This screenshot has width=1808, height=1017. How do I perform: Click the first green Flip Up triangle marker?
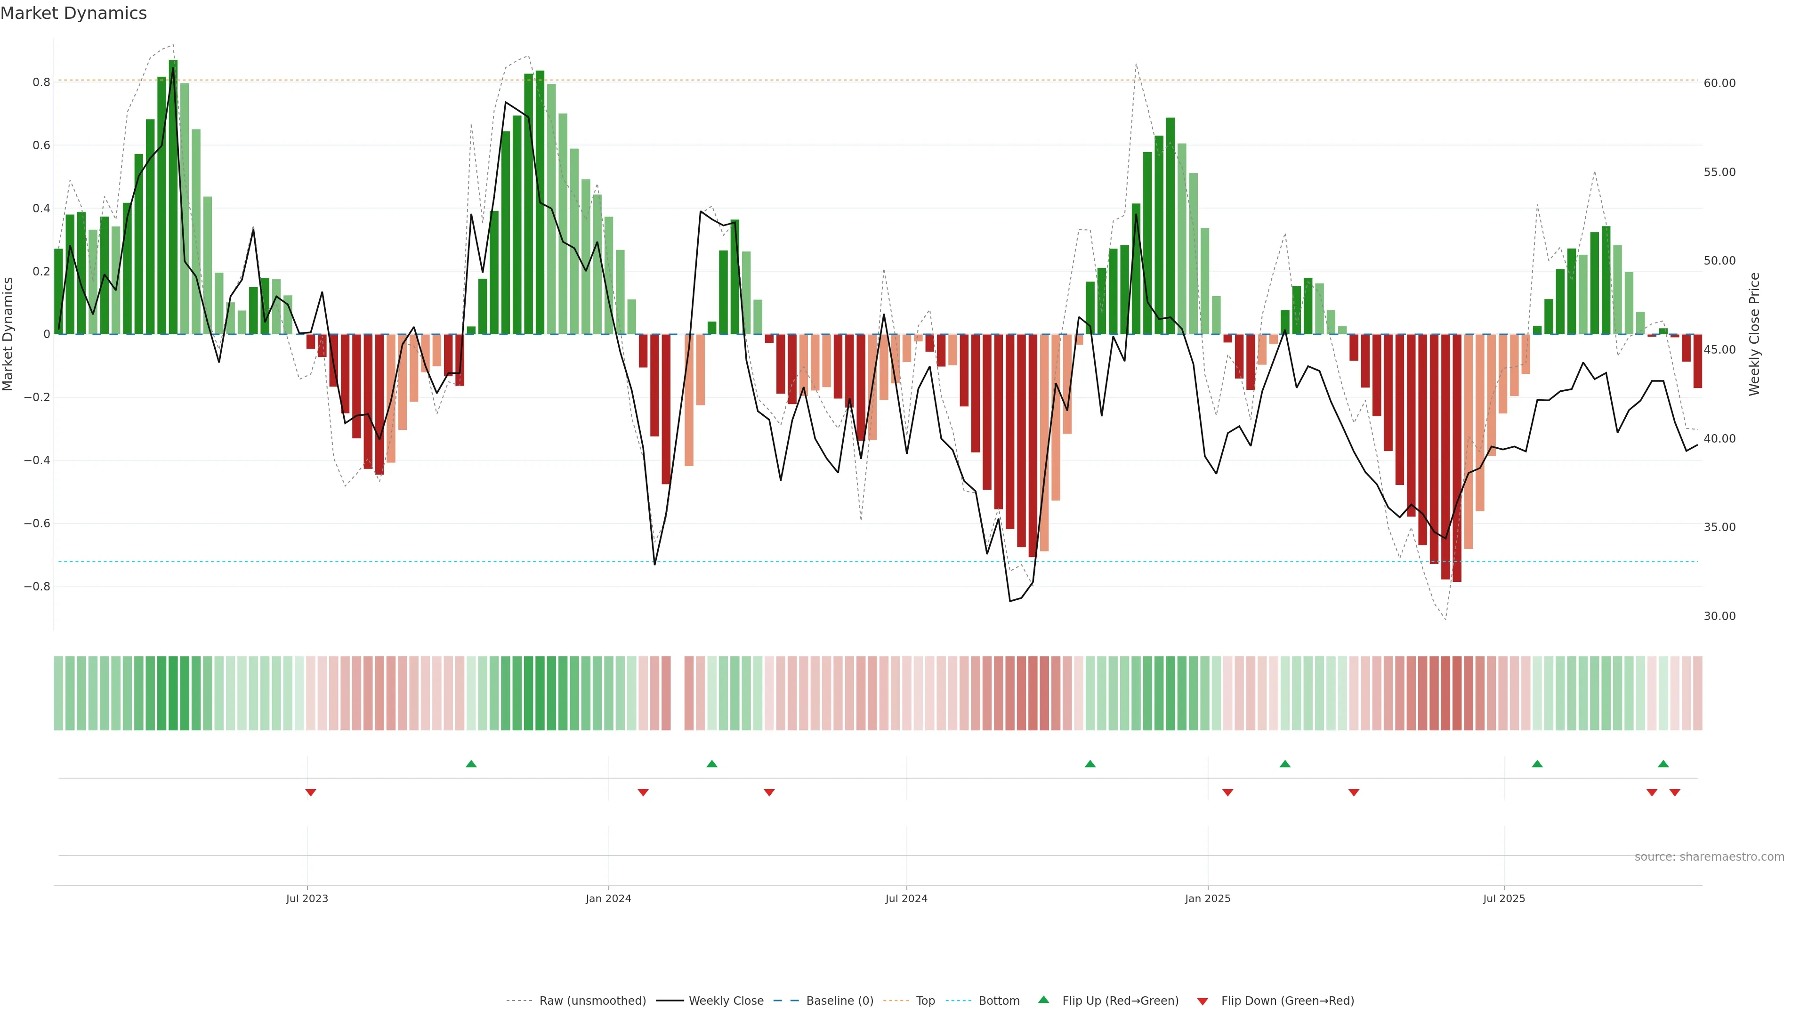471,764
